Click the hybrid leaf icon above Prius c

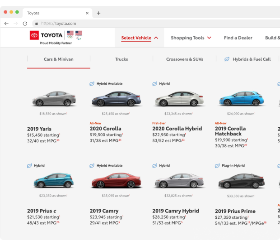coord(29,166)
